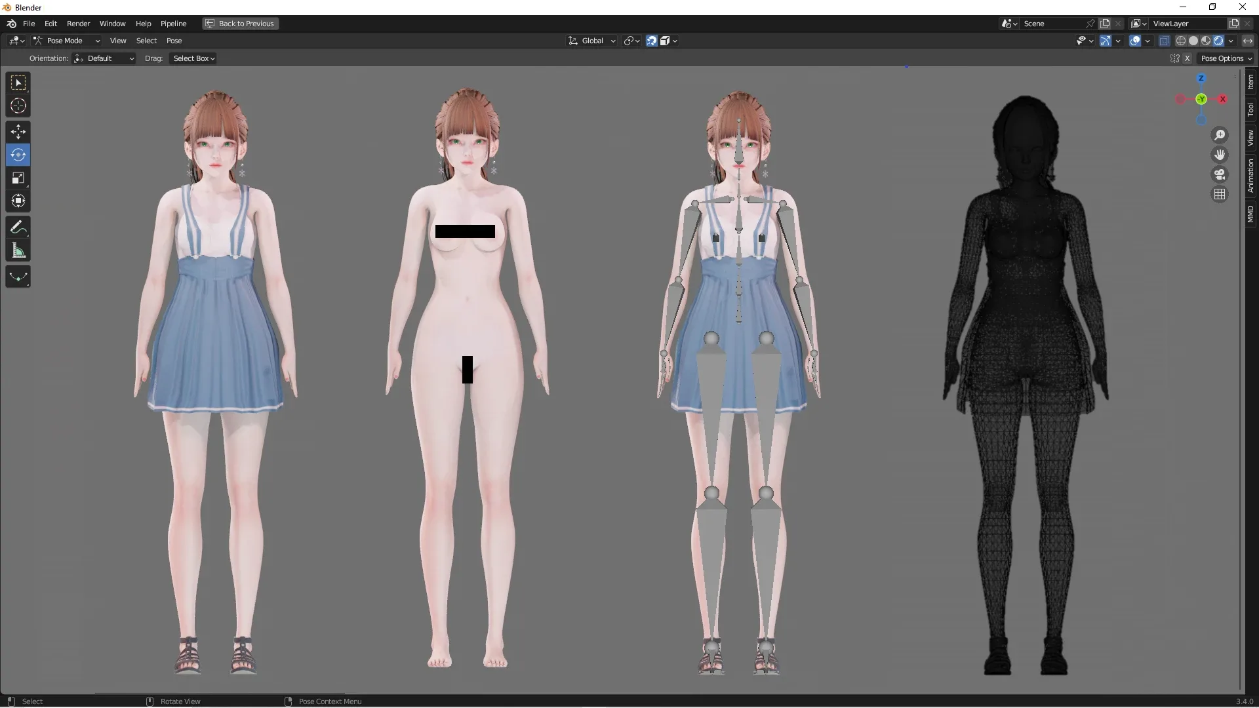Select the Measure tool
This screenshot has height=708, width=1259.
coord(18,250)
